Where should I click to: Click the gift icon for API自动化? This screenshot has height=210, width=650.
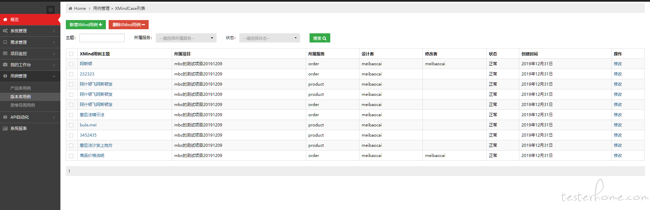(5, 117)
